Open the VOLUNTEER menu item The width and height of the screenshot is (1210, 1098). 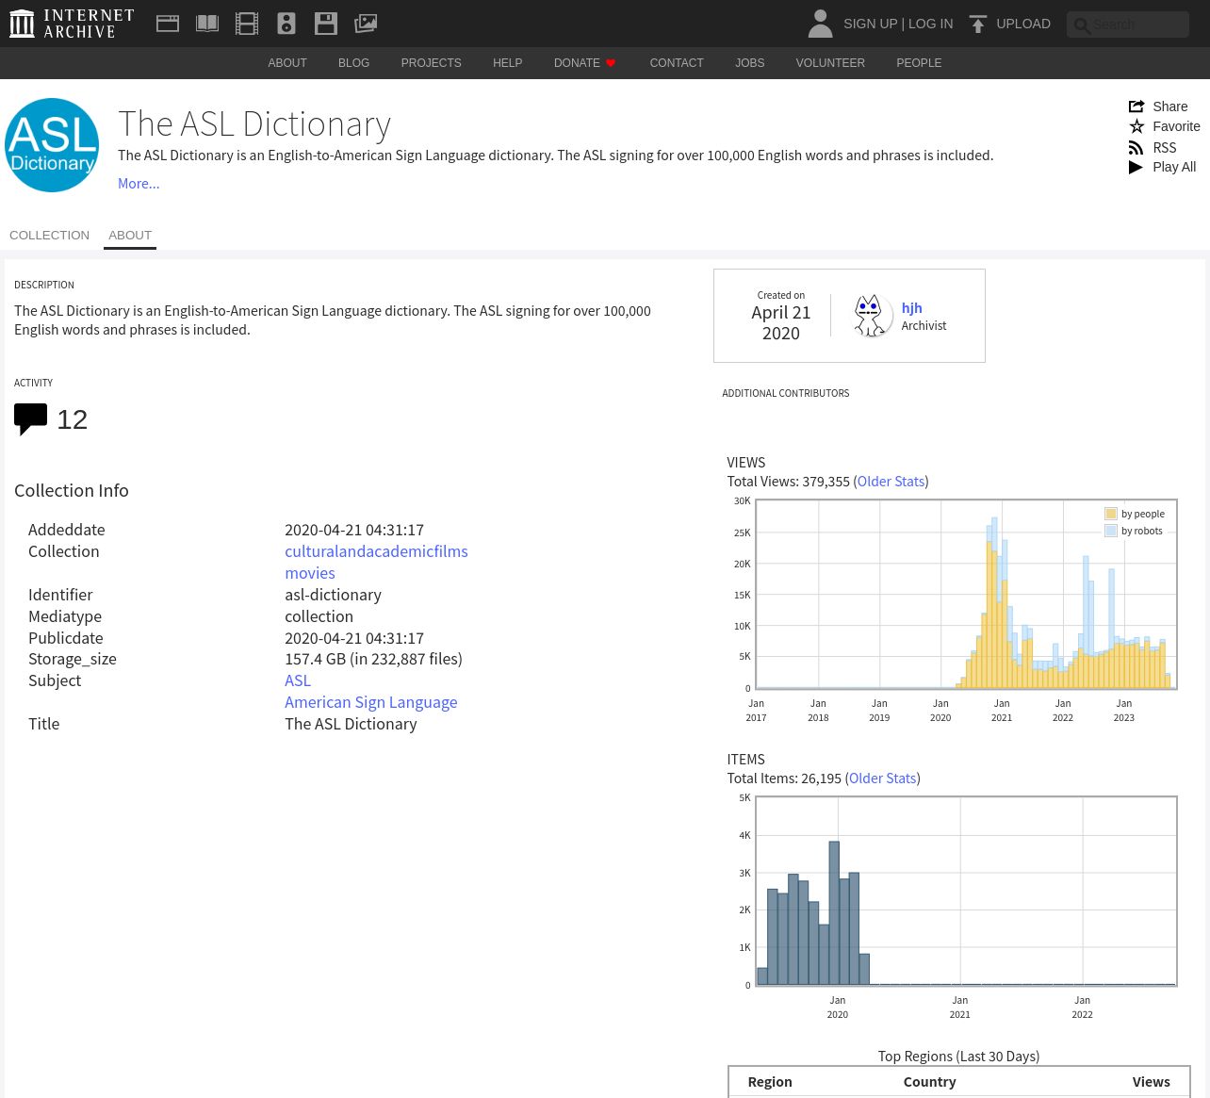pyautogui.click(x=830, y=63)
